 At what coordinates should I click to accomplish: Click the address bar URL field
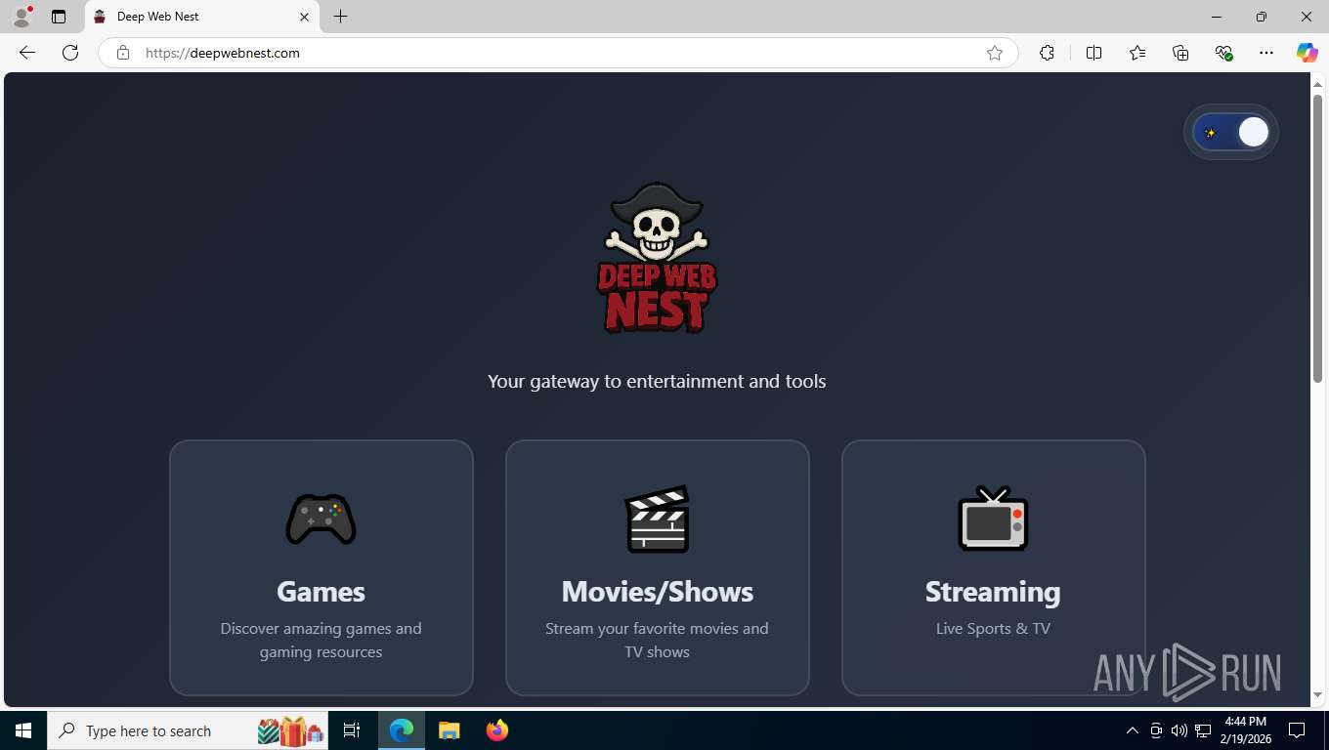click(557, 53)
